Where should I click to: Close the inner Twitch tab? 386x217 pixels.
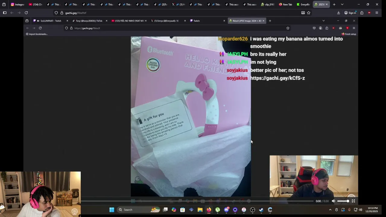[224, 21]
